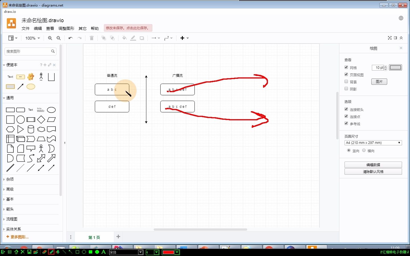Image resolution: width=410 pixels, height=256 pixels.
Task: Toggle the 连接点 checkbox
Action: coord(346,116)
